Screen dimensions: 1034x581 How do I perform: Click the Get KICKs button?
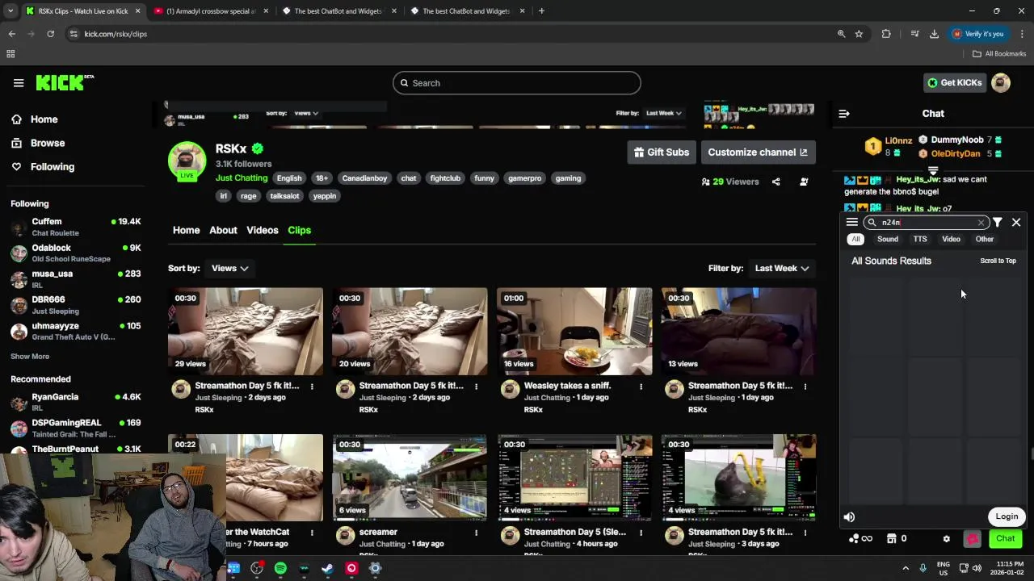coord(954,82)
